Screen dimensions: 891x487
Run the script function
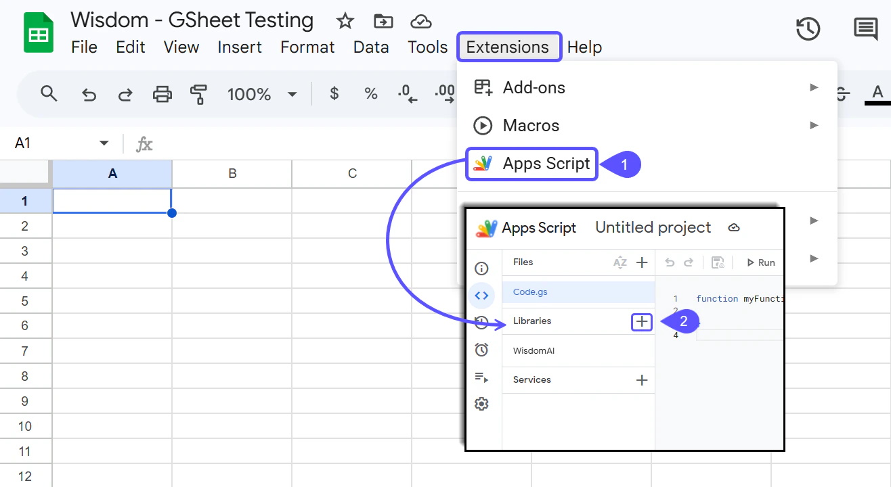click(760, 262)
